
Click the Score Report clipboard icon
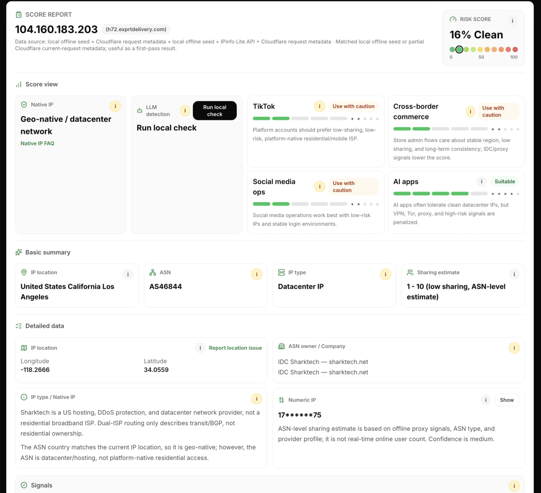18,14
